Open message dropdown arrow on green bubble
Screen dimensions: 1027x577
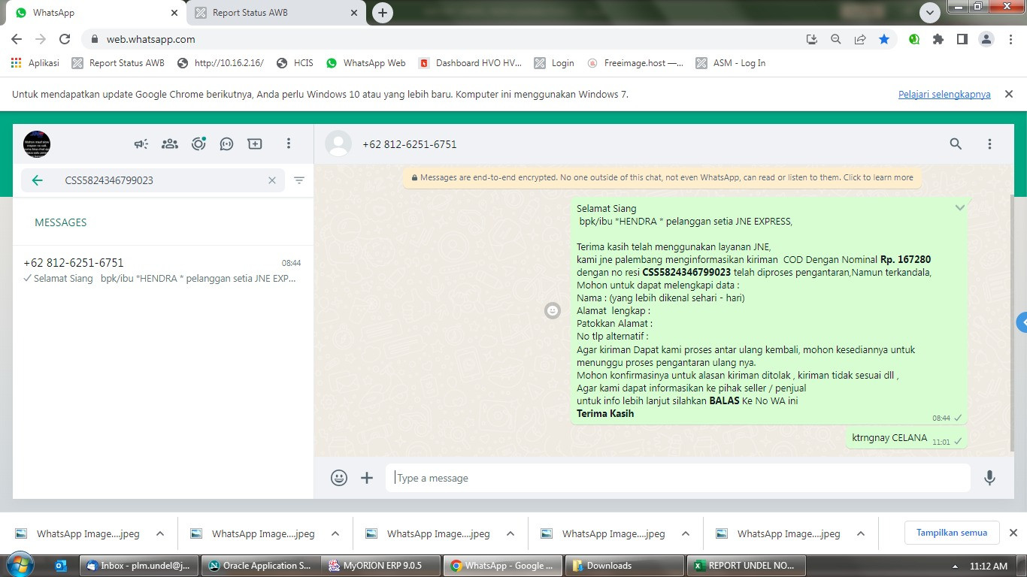click(x=960, y=207)
